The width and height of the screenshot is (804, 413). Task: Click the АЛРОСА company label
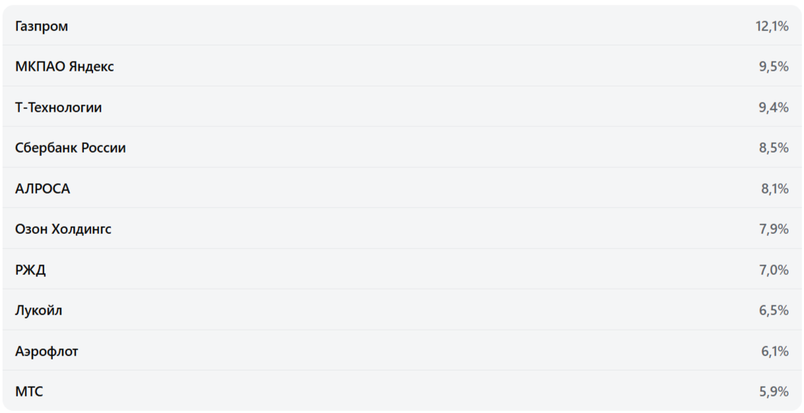[x=42, y=189]
